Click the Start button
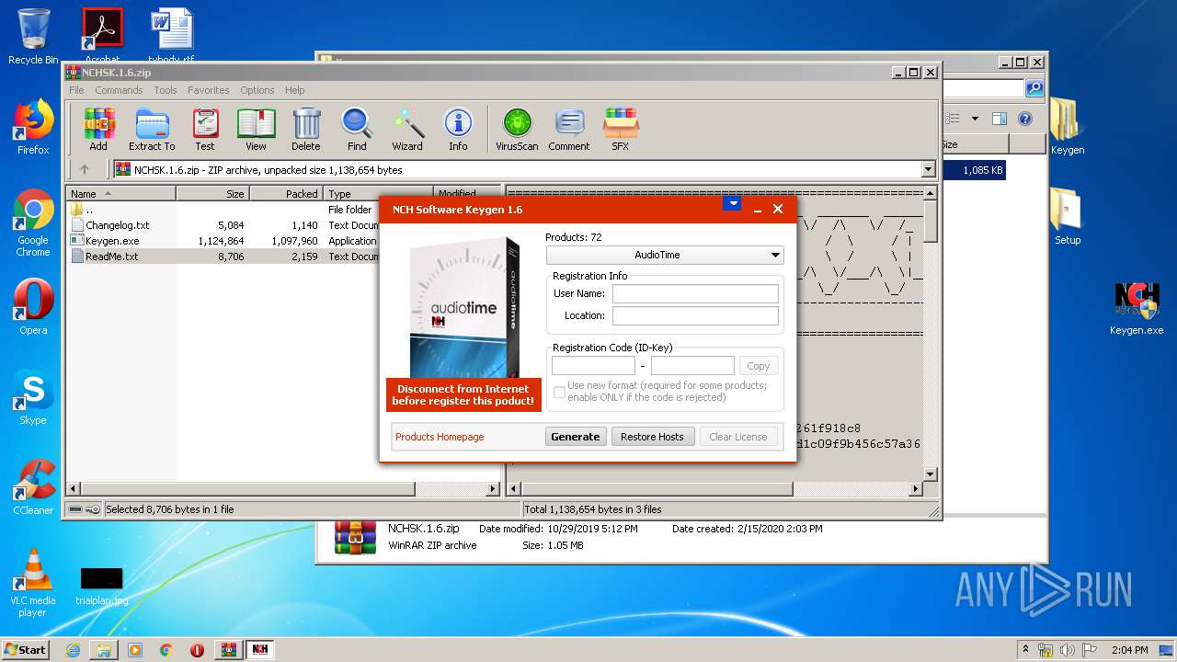Image resolution: width=1177 pixels, height=662 pixels. pos(26,649)
